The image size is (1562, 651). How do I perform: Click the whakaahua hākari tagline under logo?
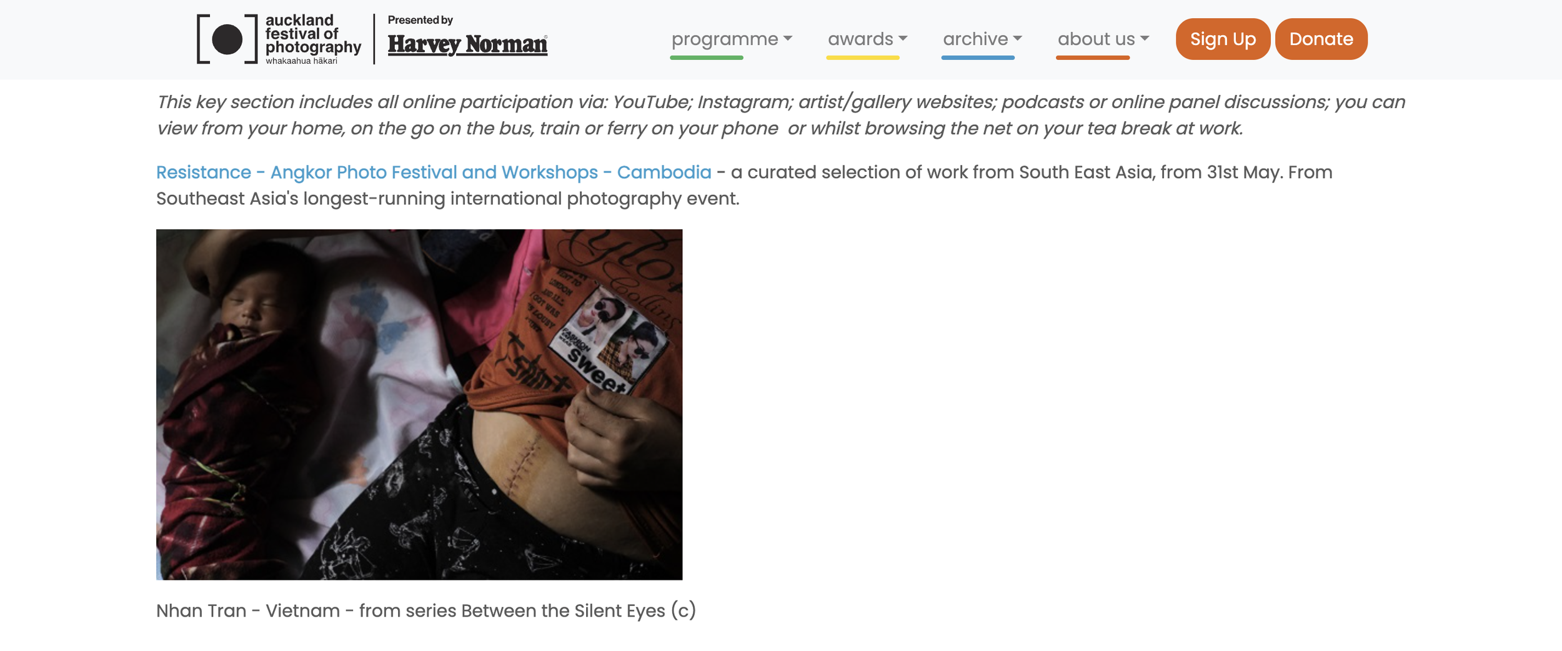tap(301, 61)
